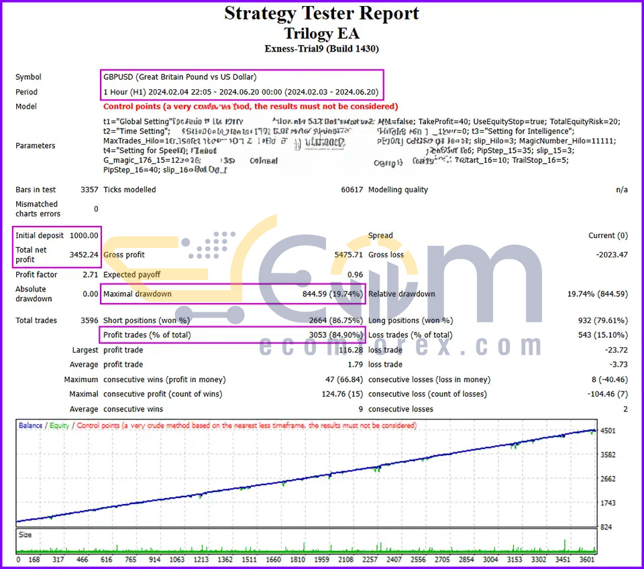This screenshot has height=569, width=644.
Task: Select the 'Total trades' label
Action: click(x=36, y=320)
